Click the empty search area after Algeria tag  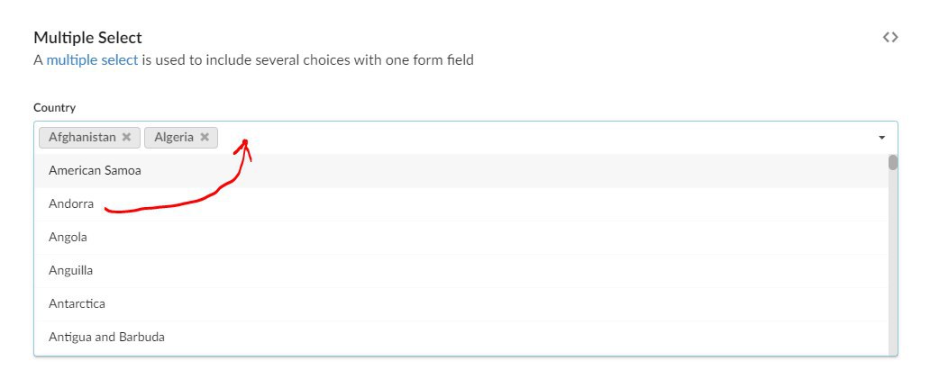tap(546, 138)
